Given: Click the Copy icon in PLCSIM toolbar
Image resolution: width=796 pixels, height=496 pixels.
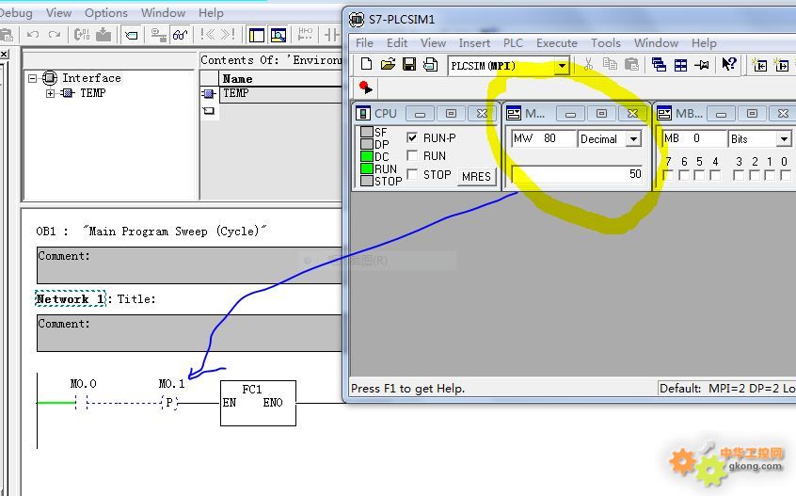Looking at the screenshot, I should (x=610, y=65).
